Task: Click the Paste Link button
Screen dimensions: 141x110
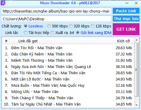Action: (x=126, y=11)
